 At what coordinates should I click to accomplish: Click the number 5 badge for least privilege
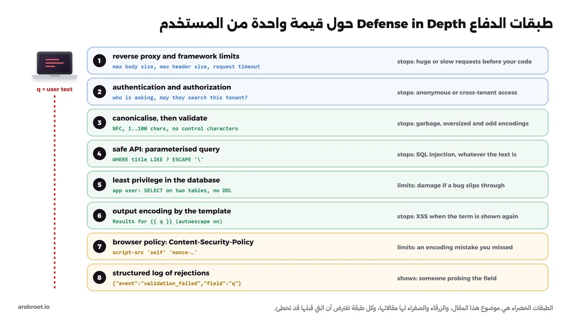pyautogui.click(x=100, y=185)
